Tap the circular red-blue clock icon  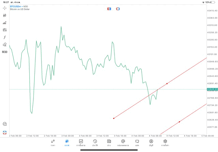[x=118, y=9]
